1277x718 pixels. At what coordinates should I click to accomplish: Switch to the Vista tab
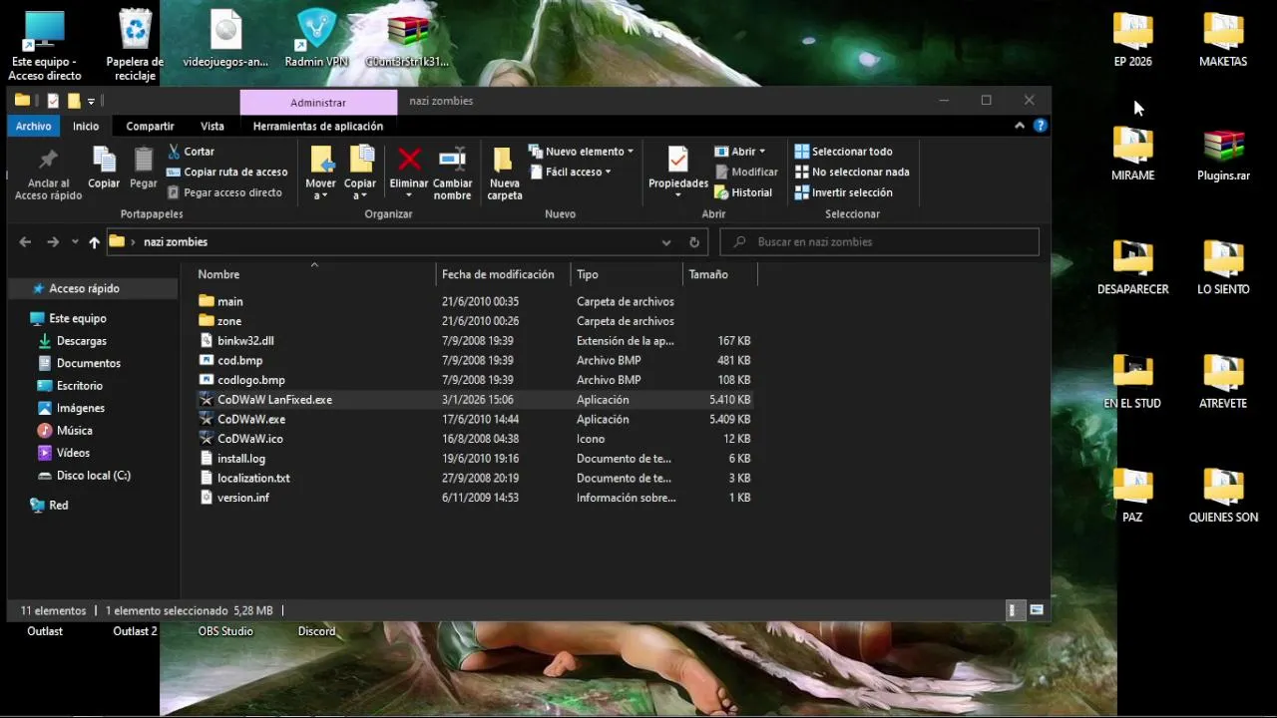click(x=213, y=126)
